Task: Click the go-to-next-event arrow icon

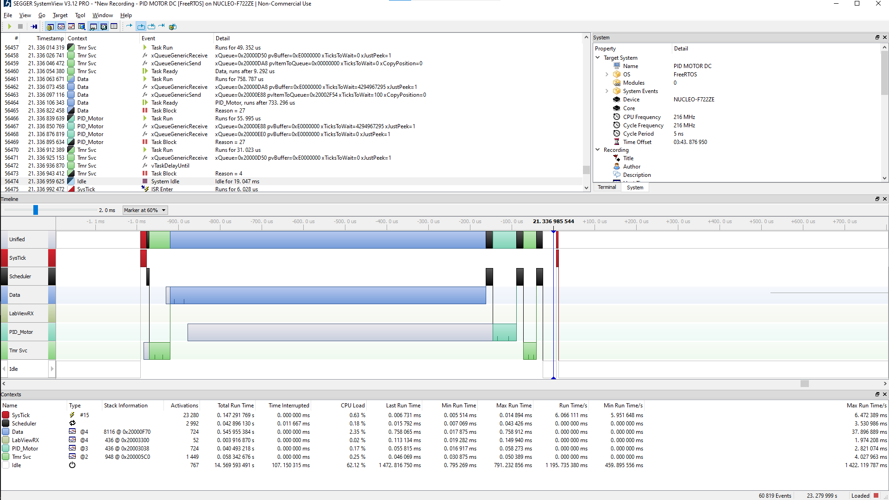Action: (129, 26)
